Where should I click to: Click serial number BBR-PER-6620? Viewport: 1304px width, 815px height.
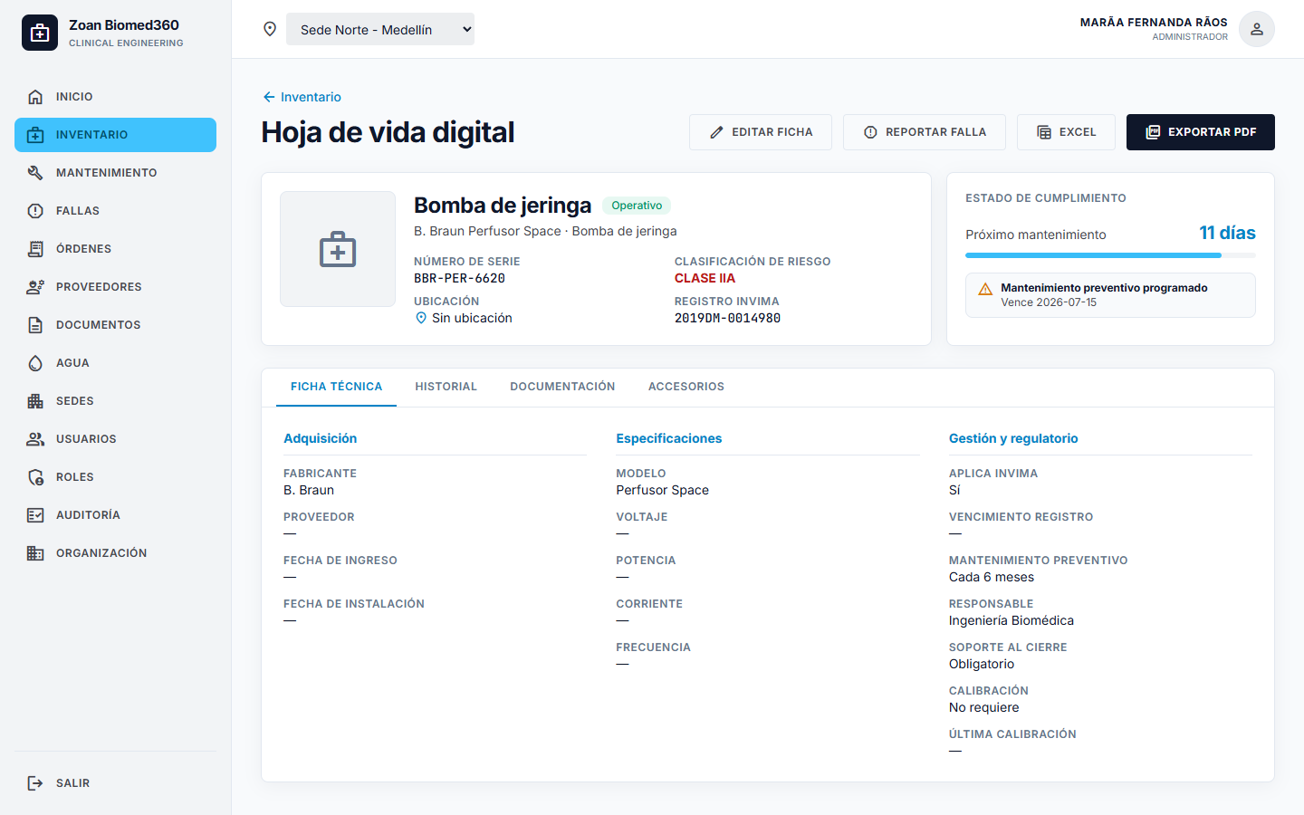459,278
